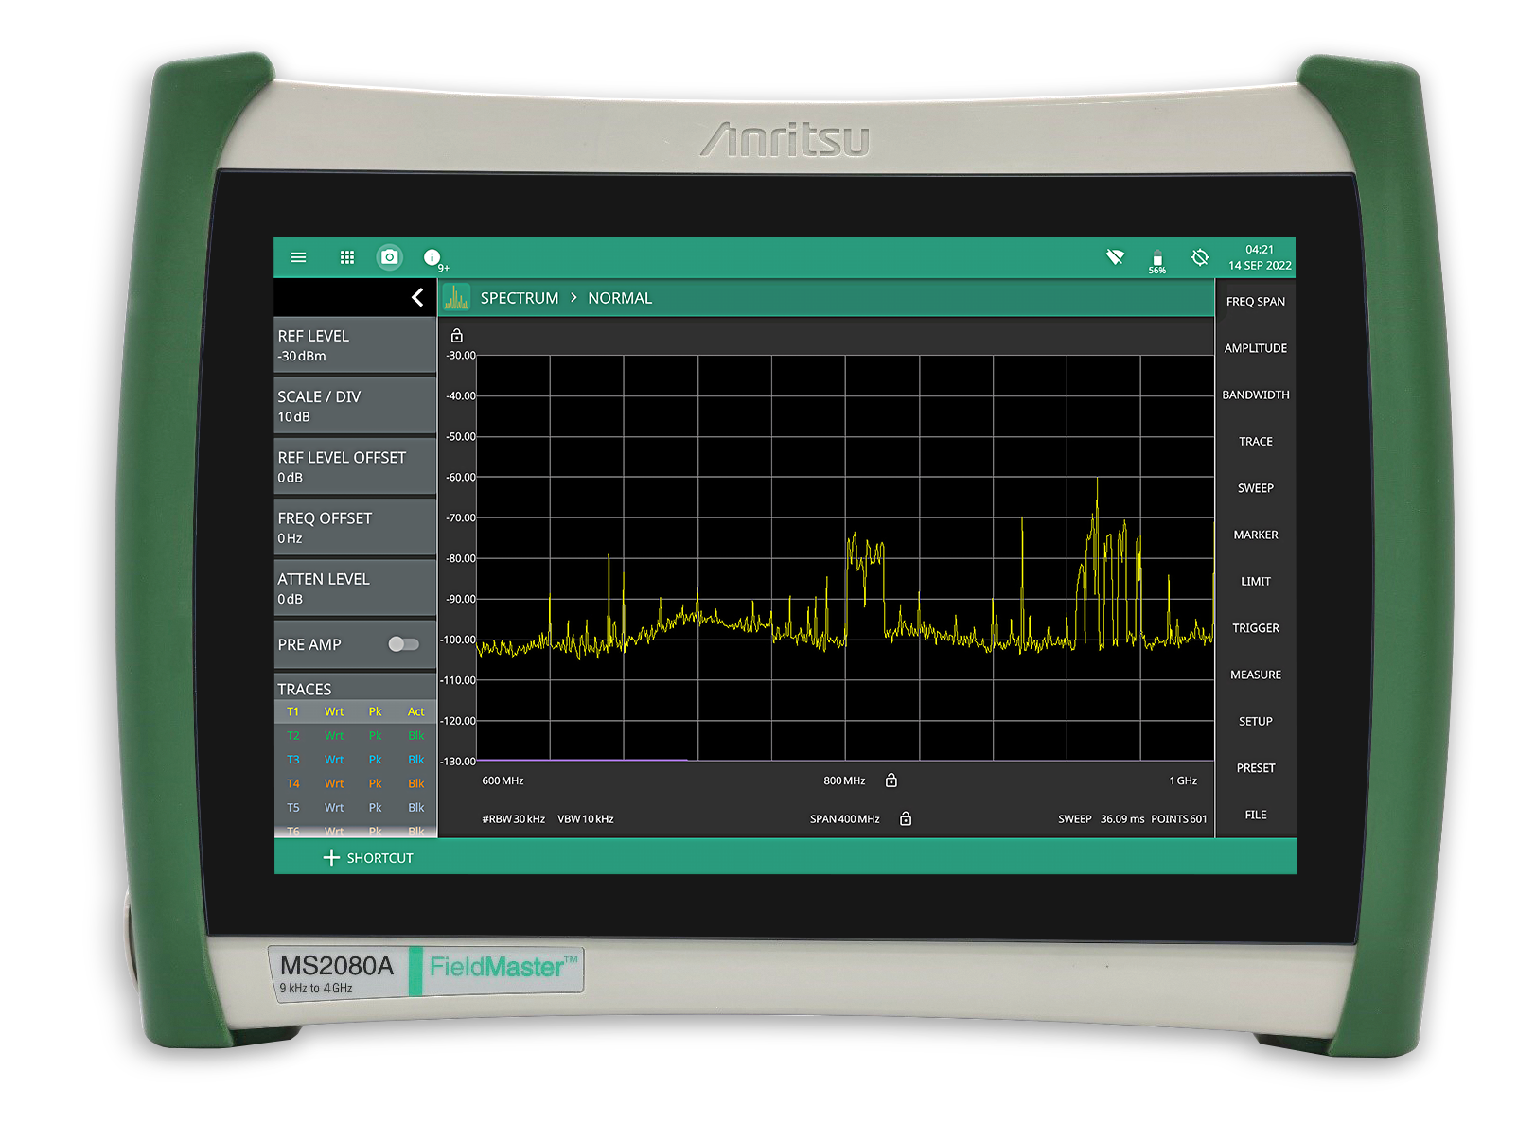The height and width of the screenshot is (1140, 1535).
Task: Capture screenshot with camera icon
Action: coord(389,257)
